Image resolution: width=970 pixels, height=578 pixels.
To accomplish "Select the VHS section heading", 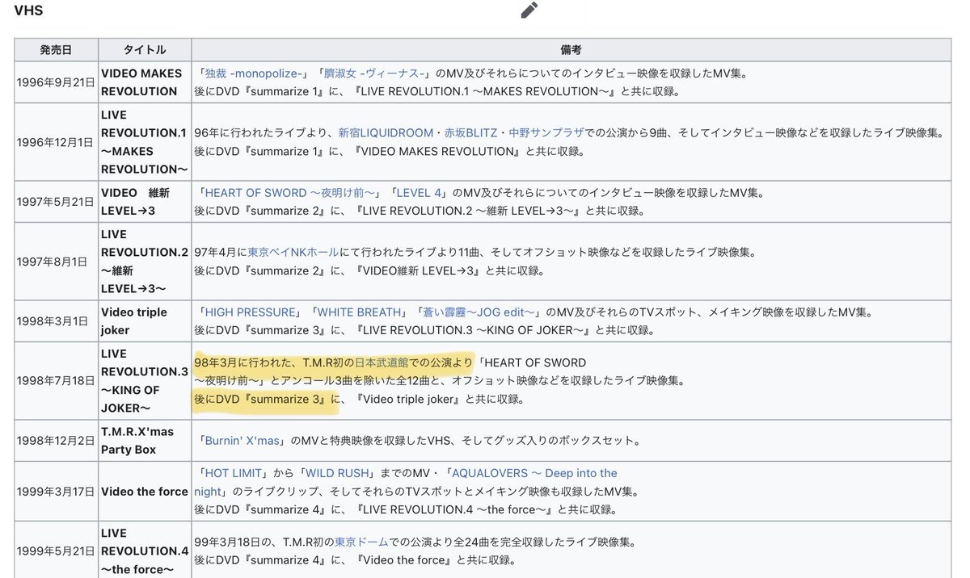I will point(27,10).
